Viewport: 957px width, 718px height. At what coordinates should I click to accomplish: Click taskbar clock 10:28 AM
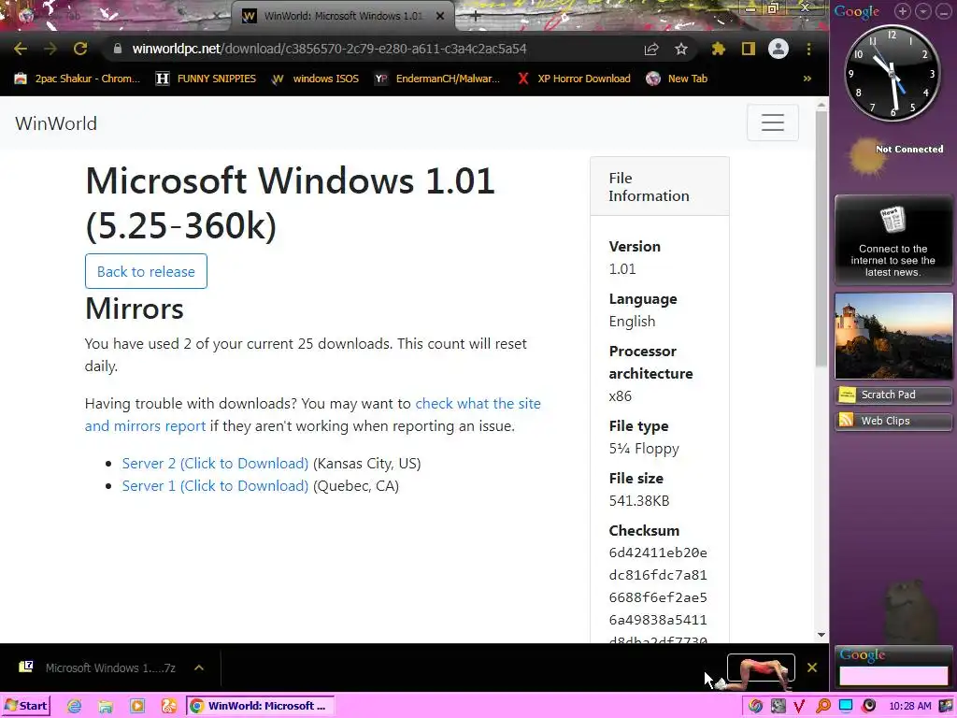click(x=910, y=706)
